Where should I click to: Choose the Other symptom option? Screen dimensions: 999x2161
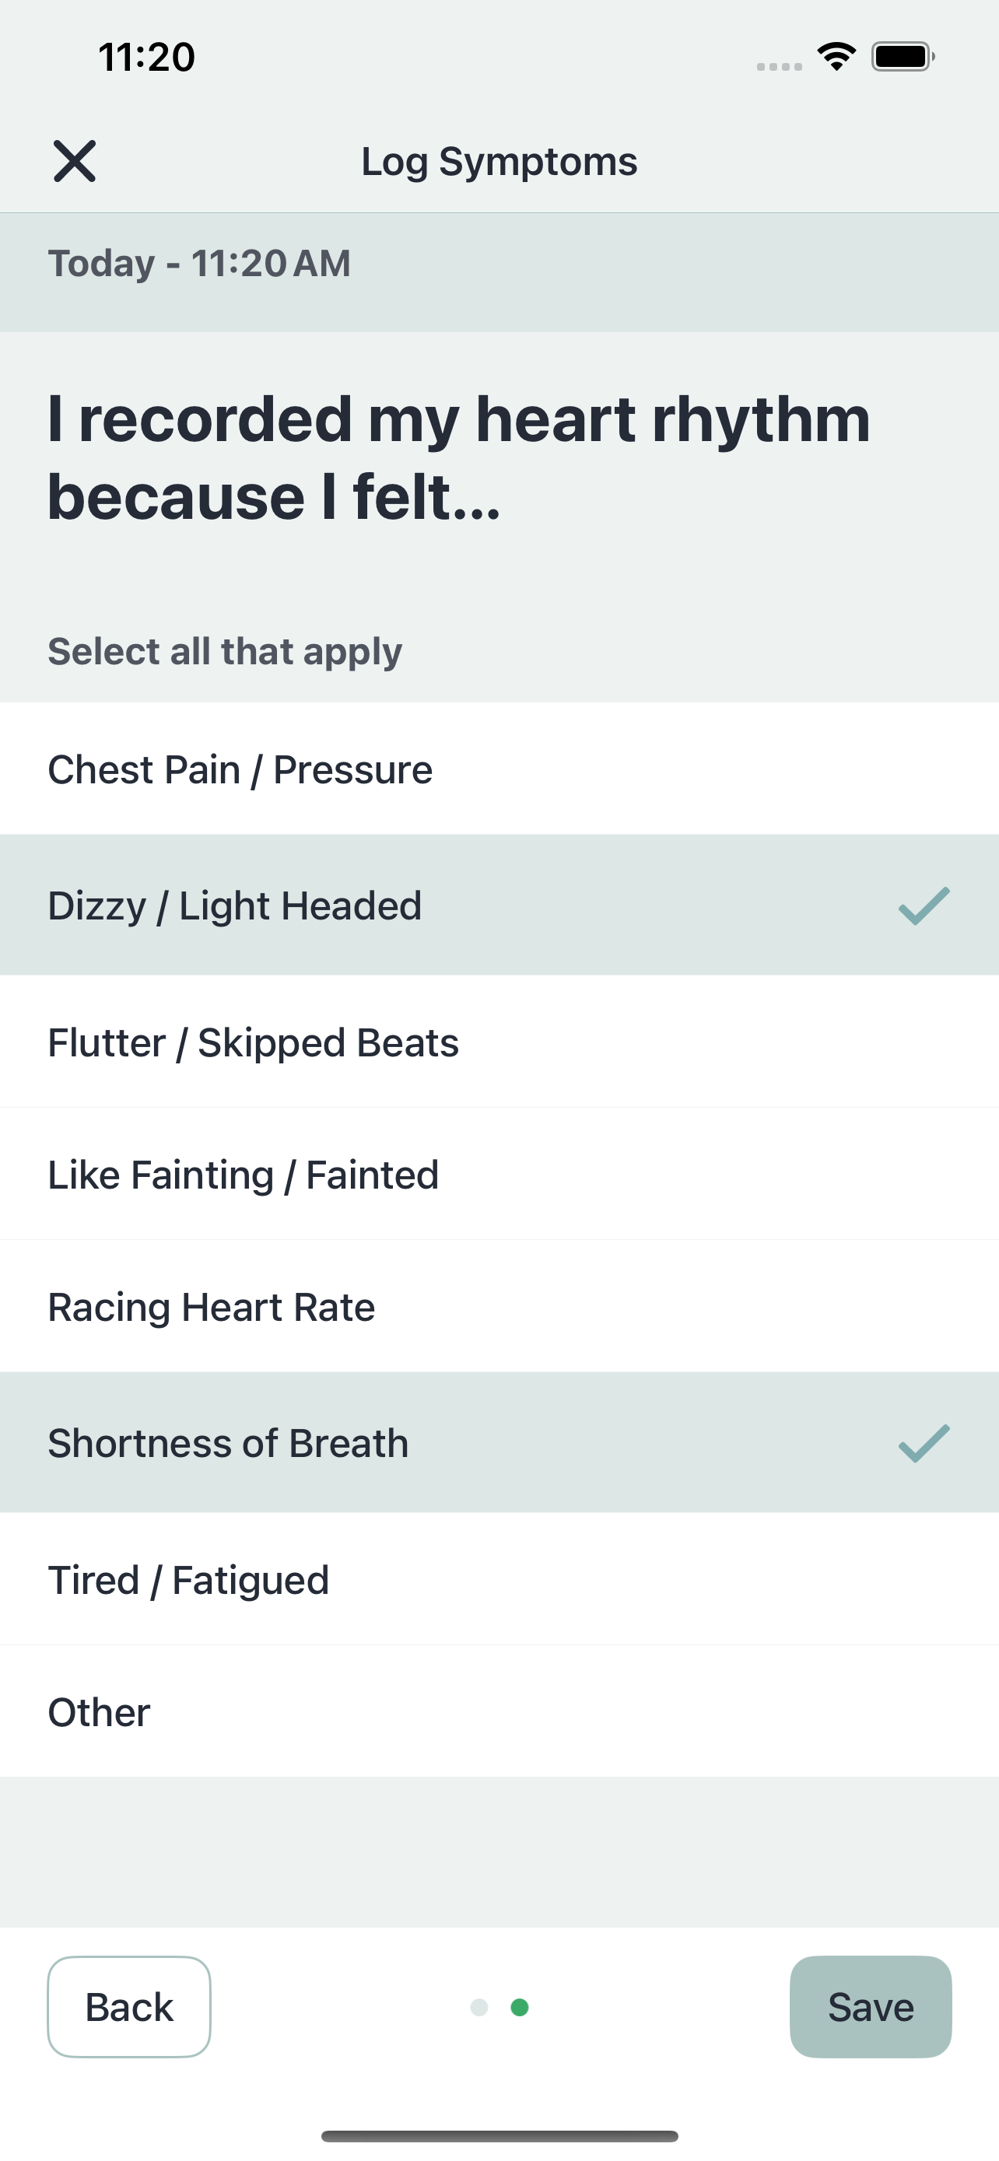[x=499, y=1712]
